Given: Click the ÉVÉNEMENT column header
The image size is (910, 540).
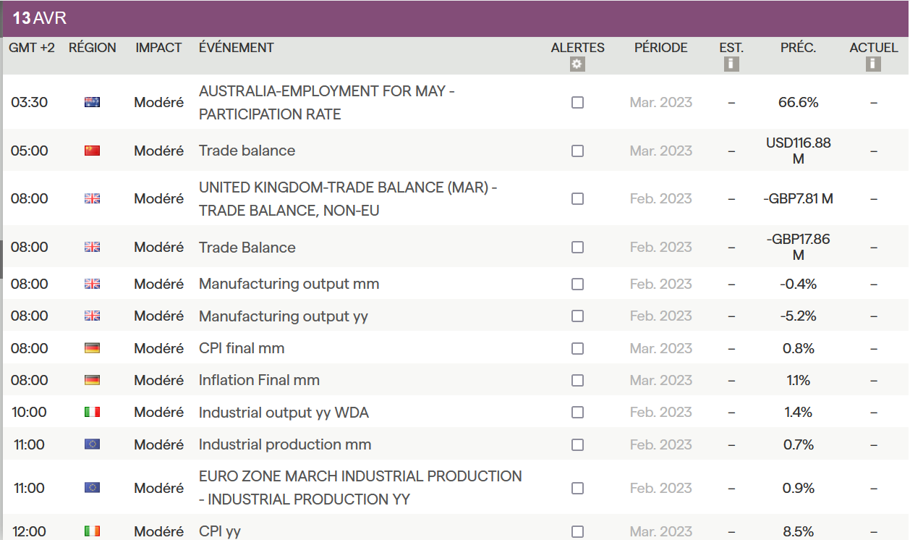Looking at the screenshot, I should coord(237,48).
